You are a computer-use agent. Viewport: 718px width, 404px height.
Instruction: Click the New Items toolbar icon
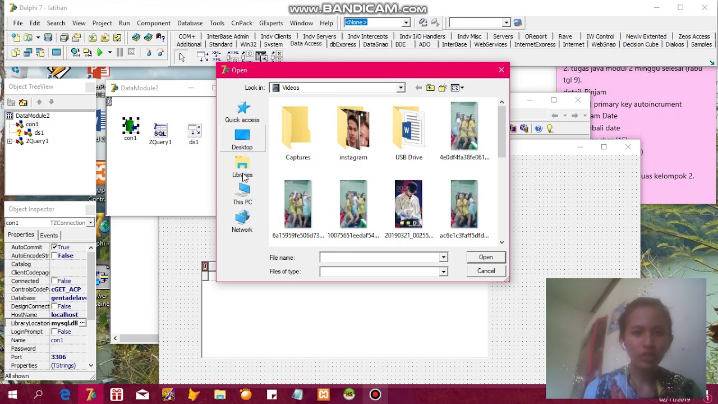point(16,38)
